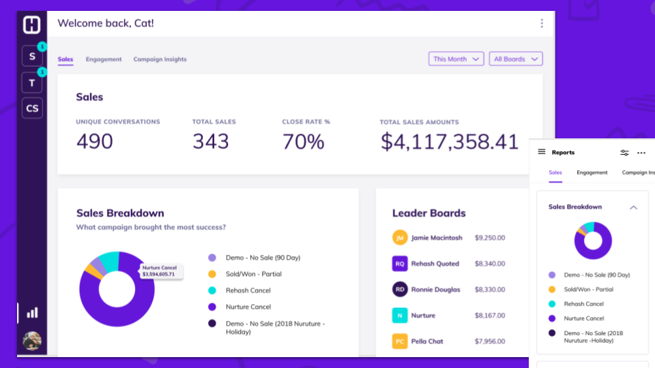Screen dimensions: 655x368
Task: Click the RQ avatar for Rehash Quoted
Action: pos(400,264)
